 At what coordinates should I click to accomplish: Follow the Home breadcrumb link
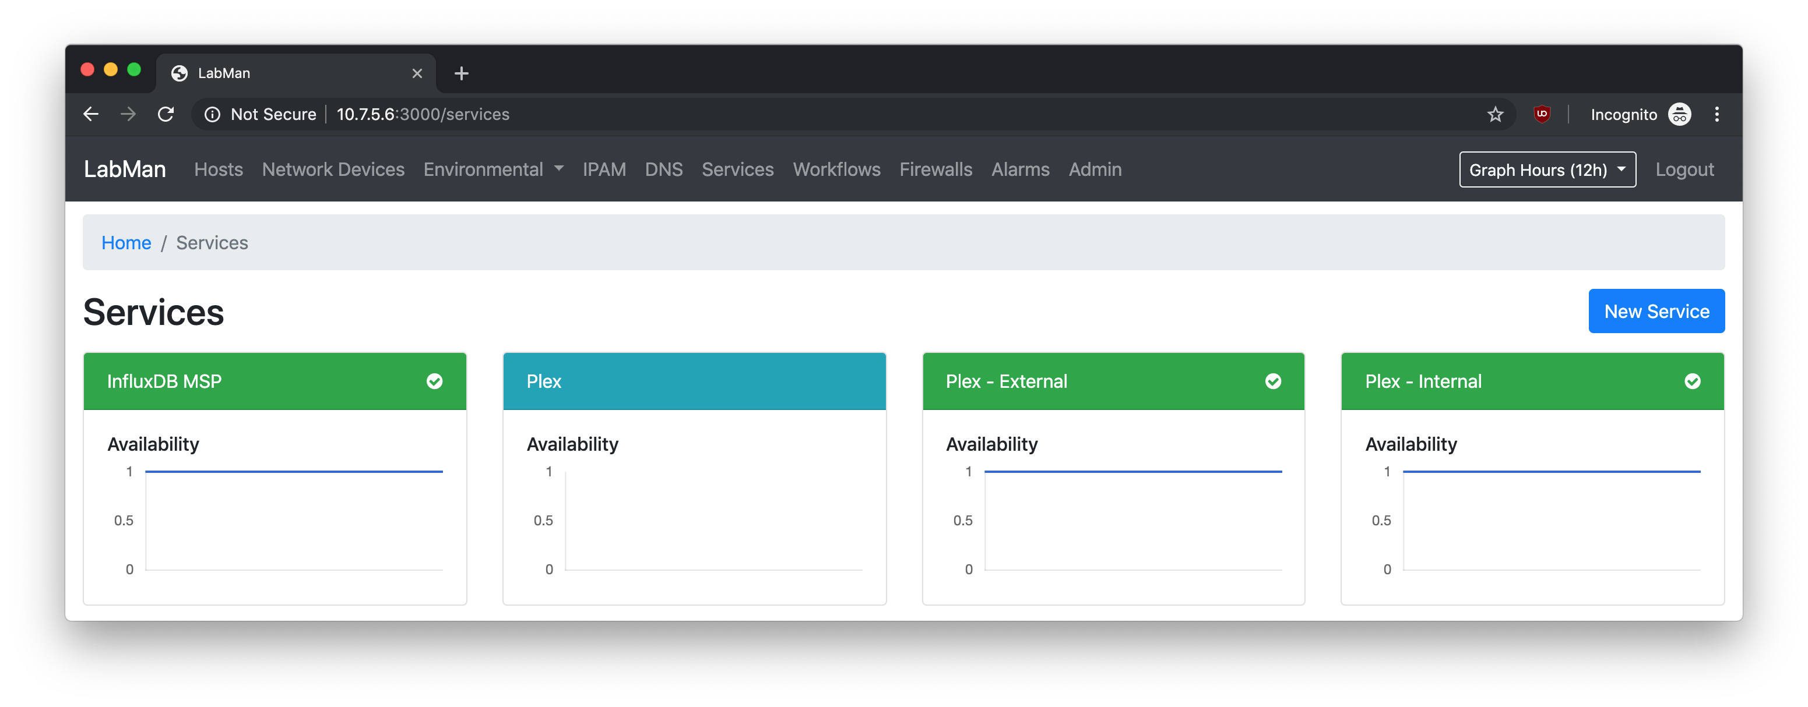(126, 243)
